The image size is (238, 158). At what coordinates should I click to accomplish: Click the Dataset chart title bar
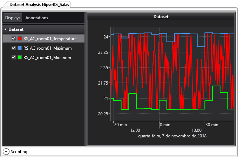tap(161, 17)
